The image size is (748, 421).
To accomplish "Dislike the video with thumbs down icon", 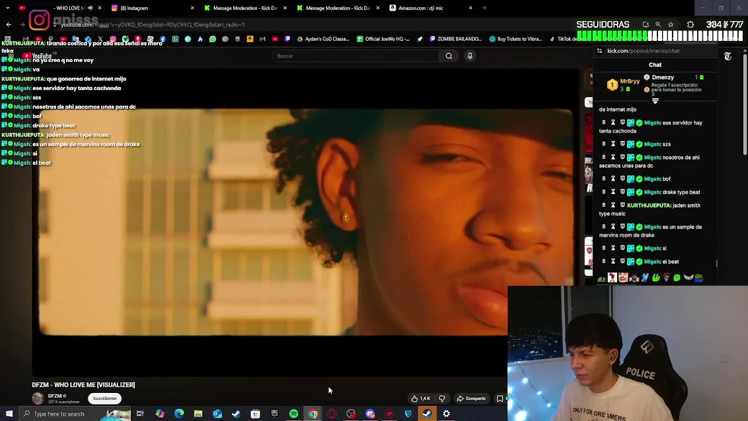I will [442, 399].
